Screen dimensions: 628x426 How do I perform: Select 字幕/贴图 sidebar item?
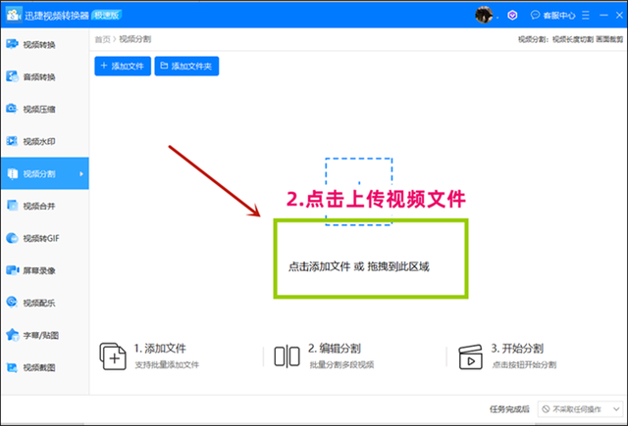tap(39, 335)
